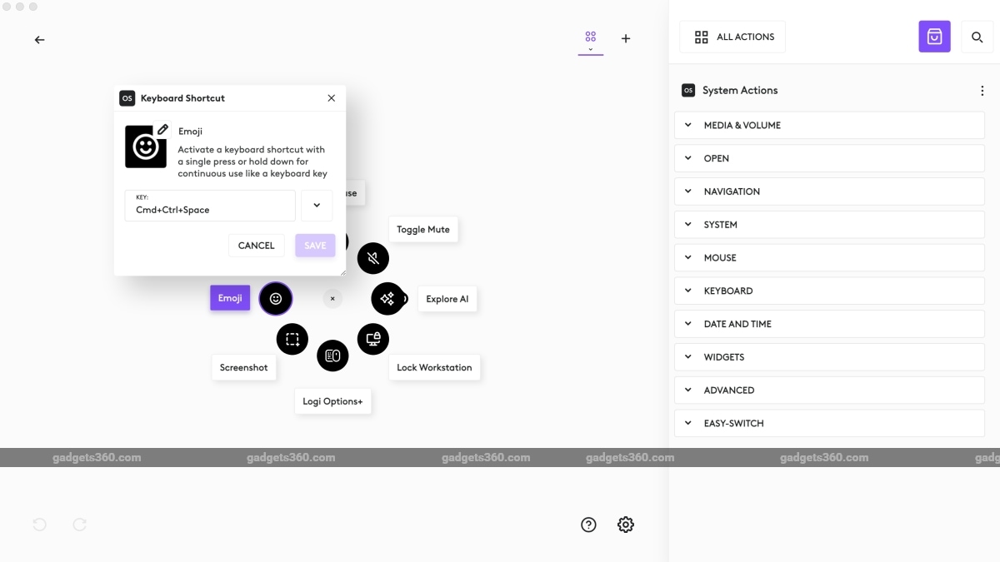The height and width of the screenshot is (562, 1000).
Task: Click the Toggle Mute ring icon
Action: pos(373,258)
